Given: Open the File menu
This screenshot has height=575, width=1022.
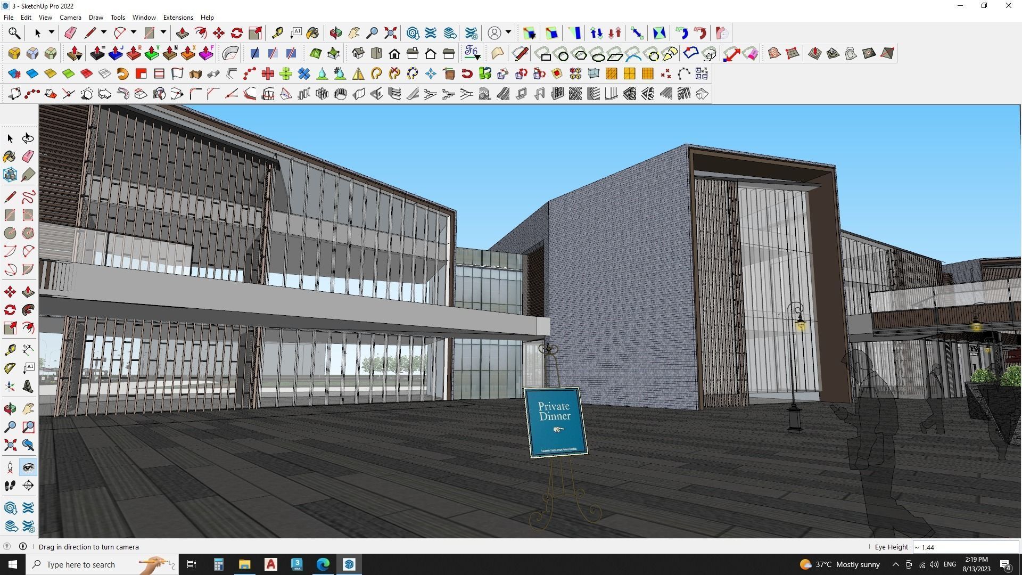Looking at the screenshot, I should [9, 18].
